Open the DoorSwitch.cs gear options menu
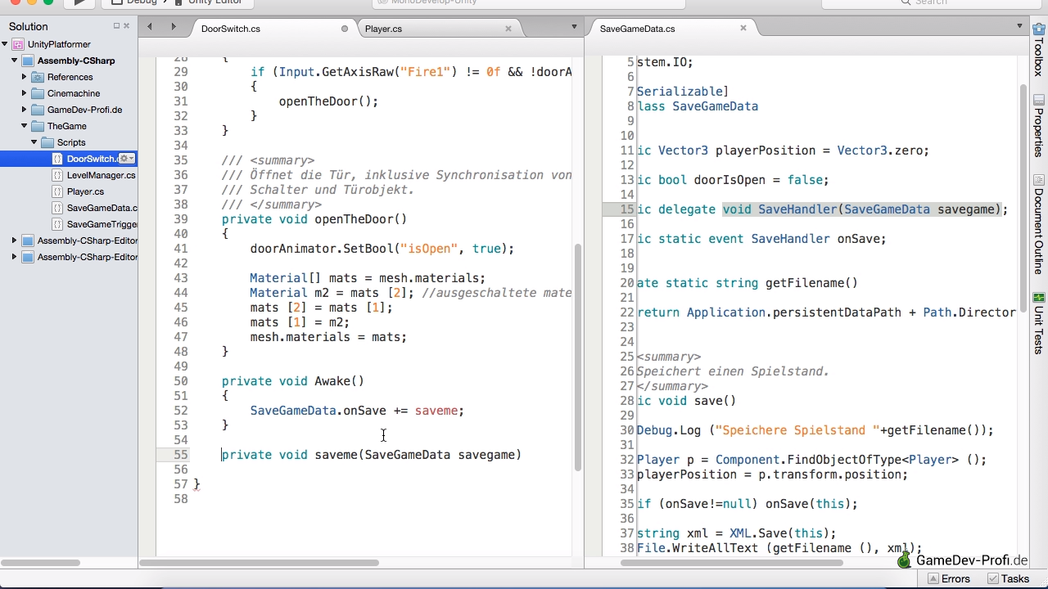Image resolution: width=1048 pixels, height=589 pixels. (126, 159)
